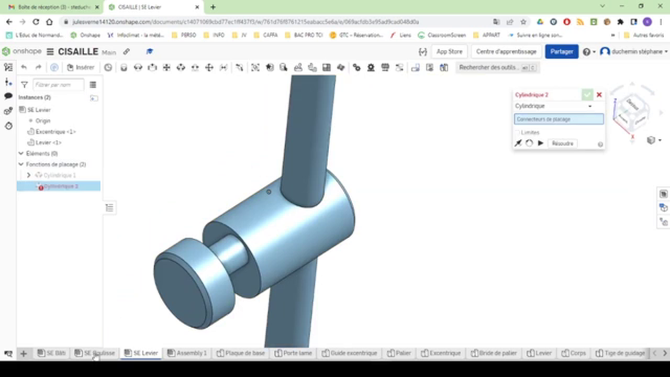The height and width of the screenshot is (377, 670).
Task: Open the Partager (Share) button
Action: (x=561, y=51)
